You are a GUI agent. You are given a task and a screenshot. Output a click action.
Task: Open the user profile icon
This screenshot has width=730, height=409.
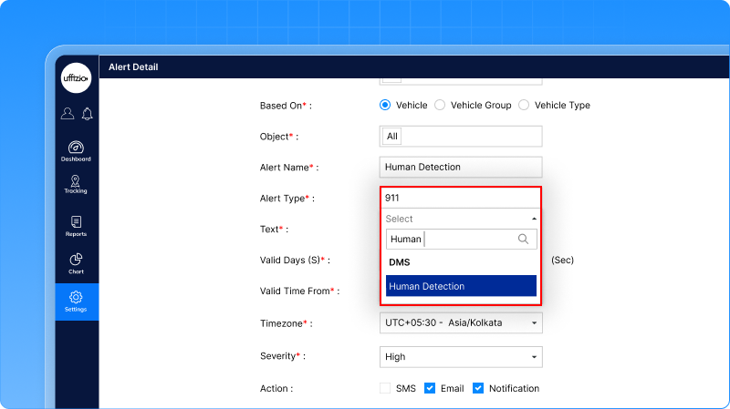tap(68, 114)
